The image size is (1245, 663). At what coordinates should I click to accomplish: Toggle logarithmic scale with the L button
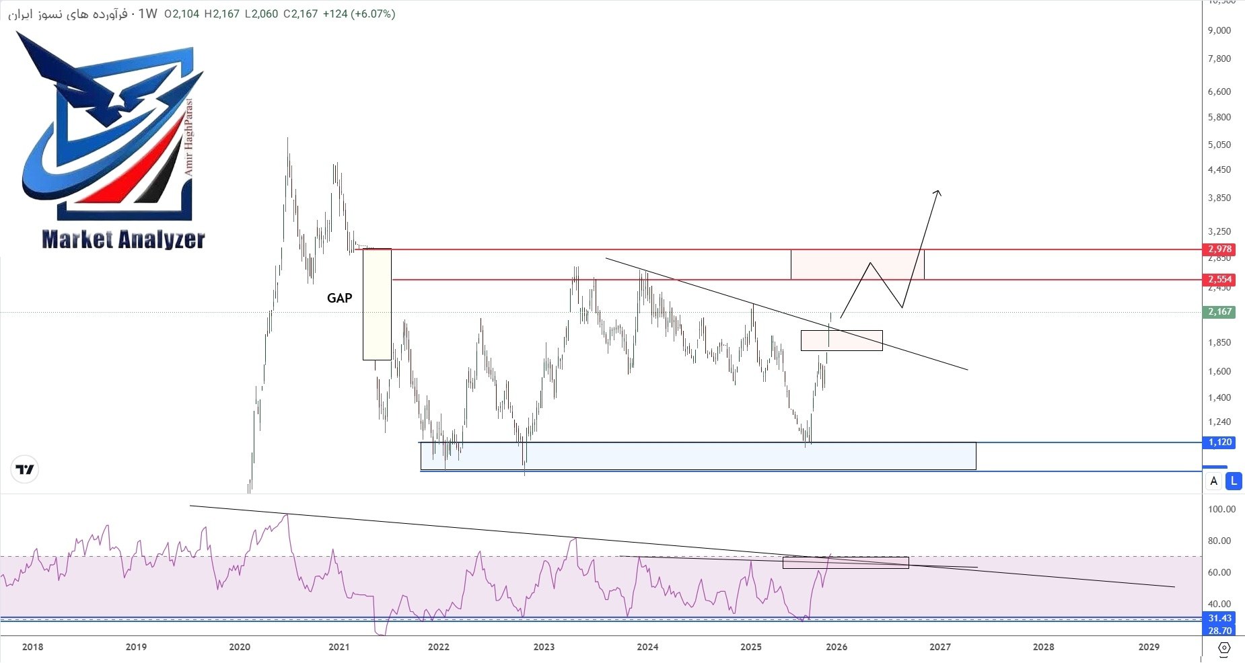click(x=1233, y=481)
